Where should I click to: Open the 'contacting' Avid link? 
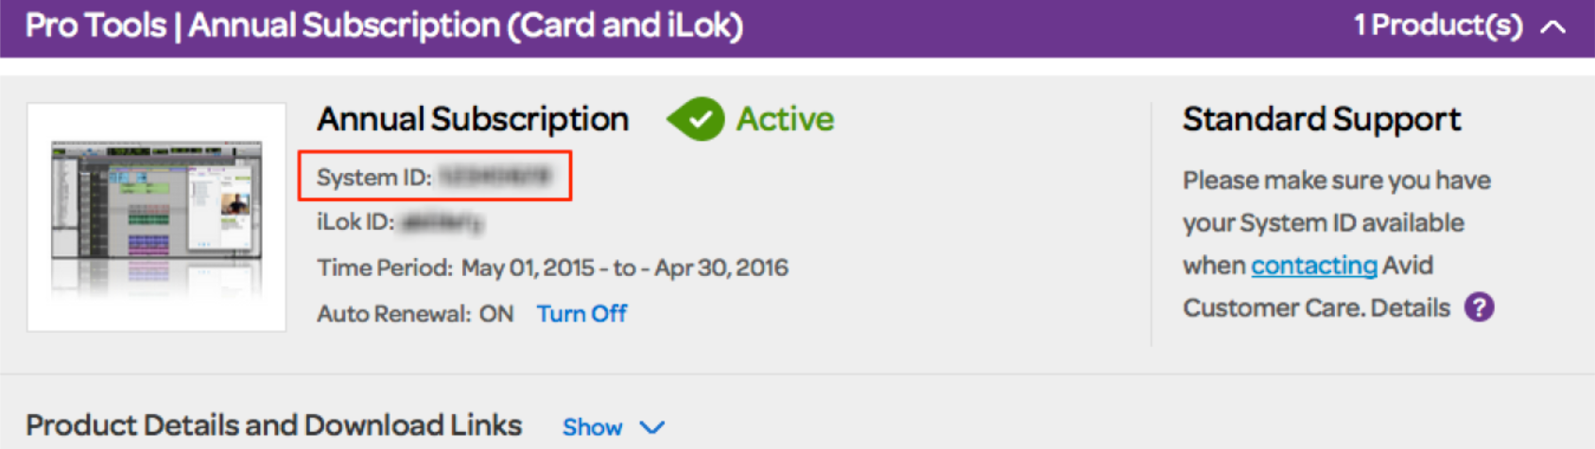(x=1313, y=266)
